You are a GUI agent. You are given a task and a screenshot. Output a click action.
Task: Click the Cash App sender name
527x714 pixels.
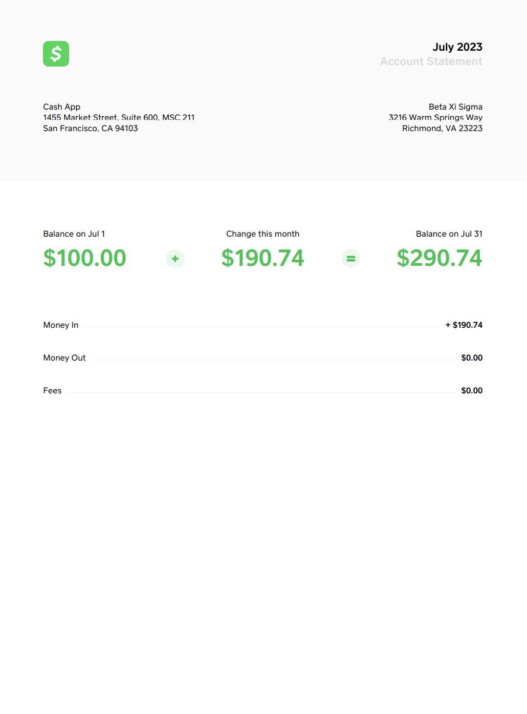[62, 107]
